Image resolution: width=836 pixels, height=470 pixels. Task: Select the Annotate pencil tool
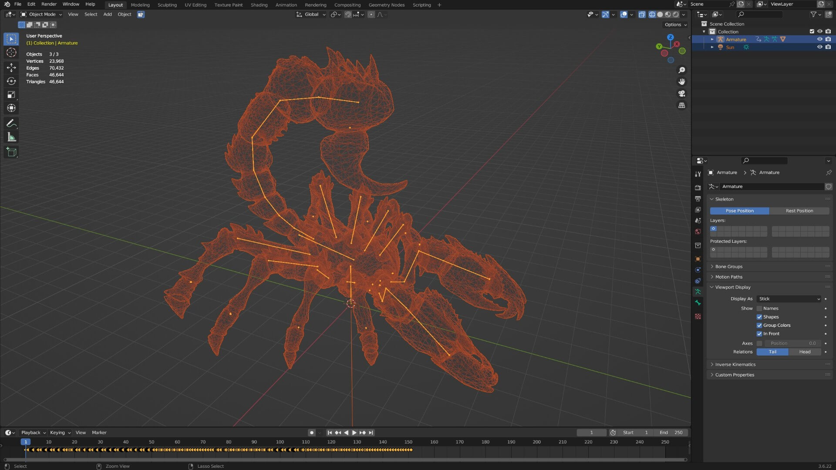[x=11, y=124]
